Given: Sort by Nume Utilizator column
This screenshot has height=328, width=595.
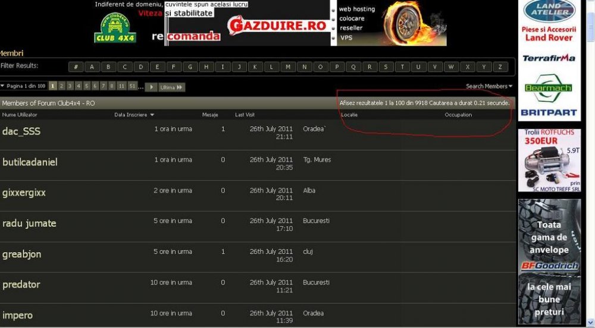Looking at the screenshot, I should click(20, 115).
